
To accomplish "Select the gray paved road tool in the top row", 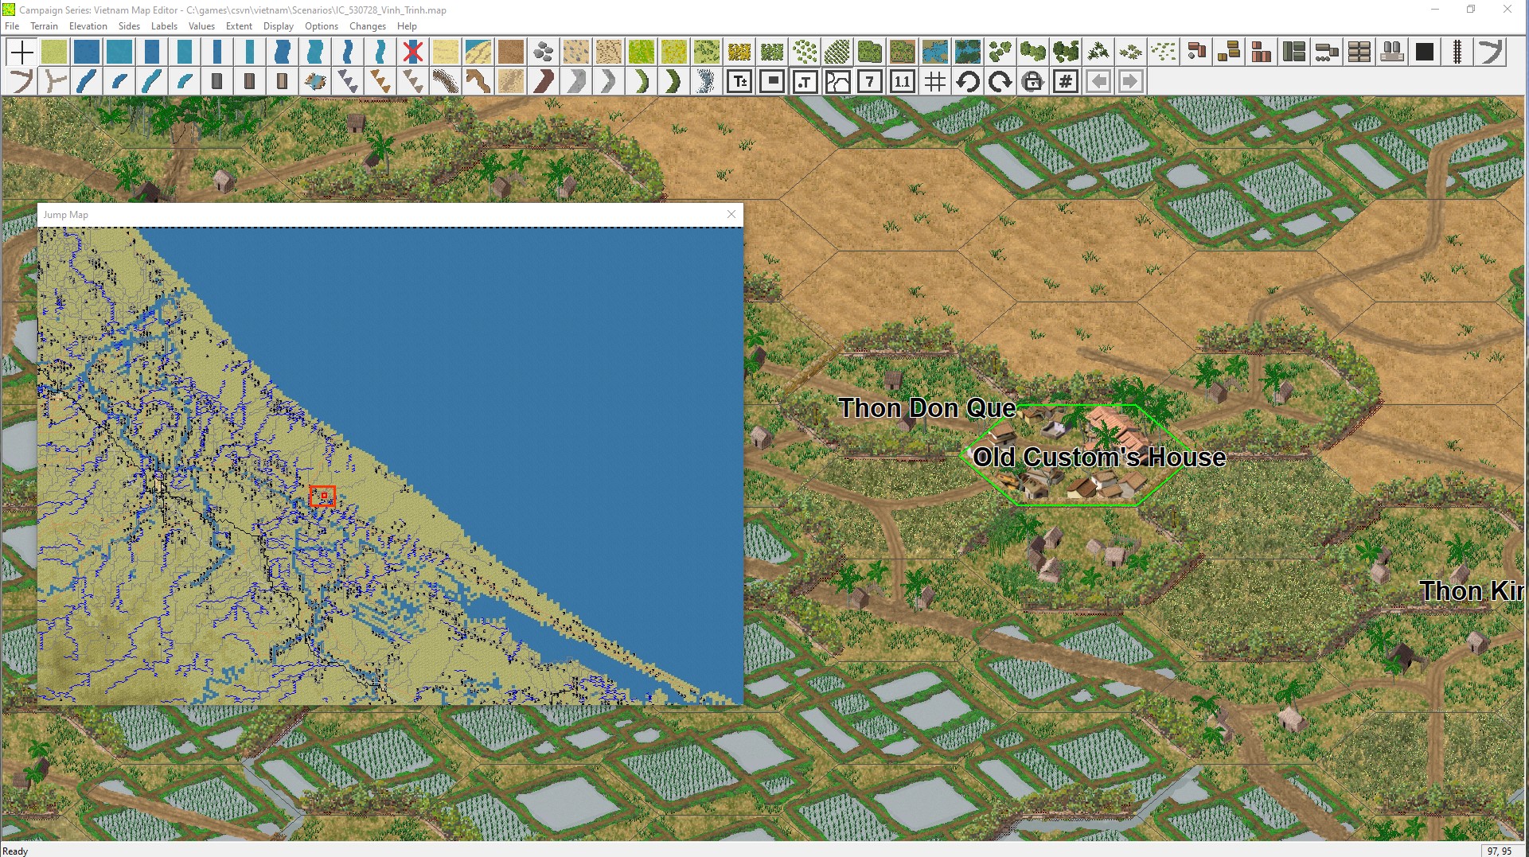I will [x=1489, y=52].
